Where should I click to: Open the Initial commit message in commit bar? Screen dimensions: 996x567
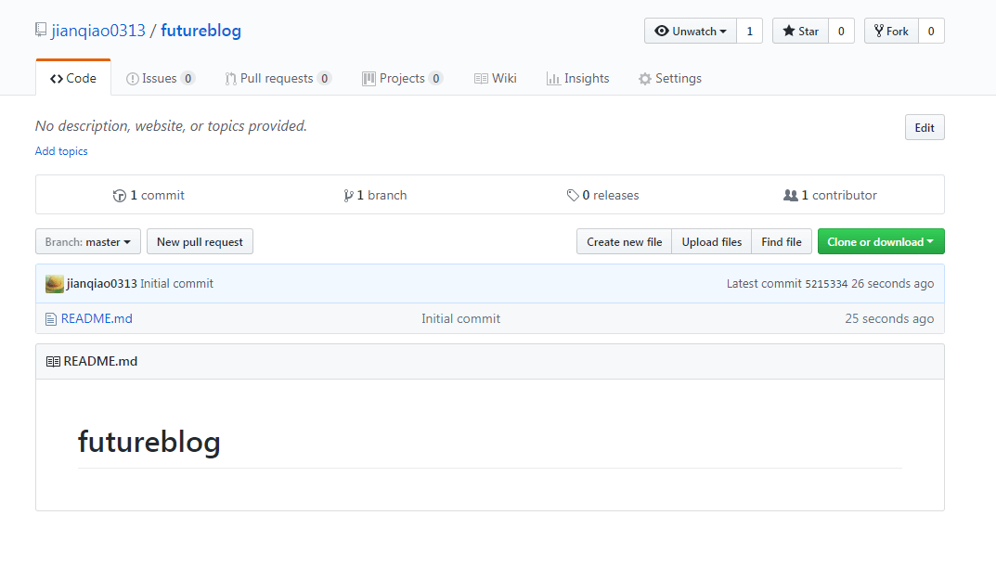coord(176,284)
